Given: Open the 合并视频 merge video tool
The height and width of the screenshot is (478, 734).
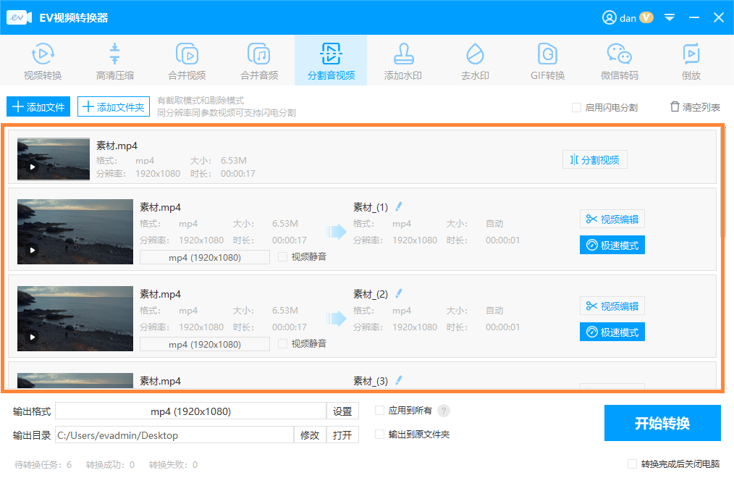Looking at the screenshot, I should 187,61.
